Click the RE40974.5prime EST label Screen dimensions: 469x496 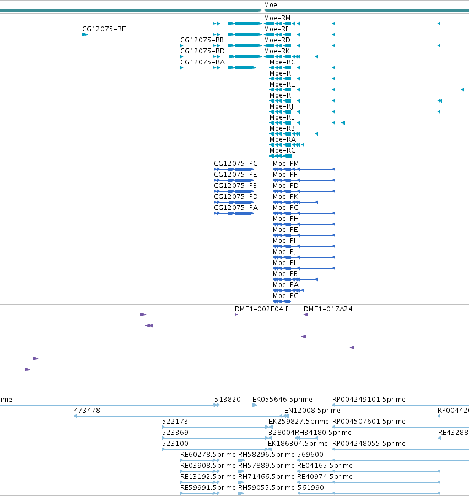pos(325,477)
